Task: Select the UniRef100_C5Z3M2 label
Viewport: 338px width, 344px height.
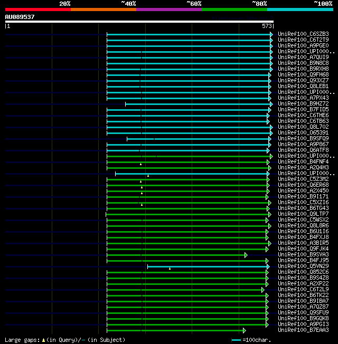Action: (303, 179)
